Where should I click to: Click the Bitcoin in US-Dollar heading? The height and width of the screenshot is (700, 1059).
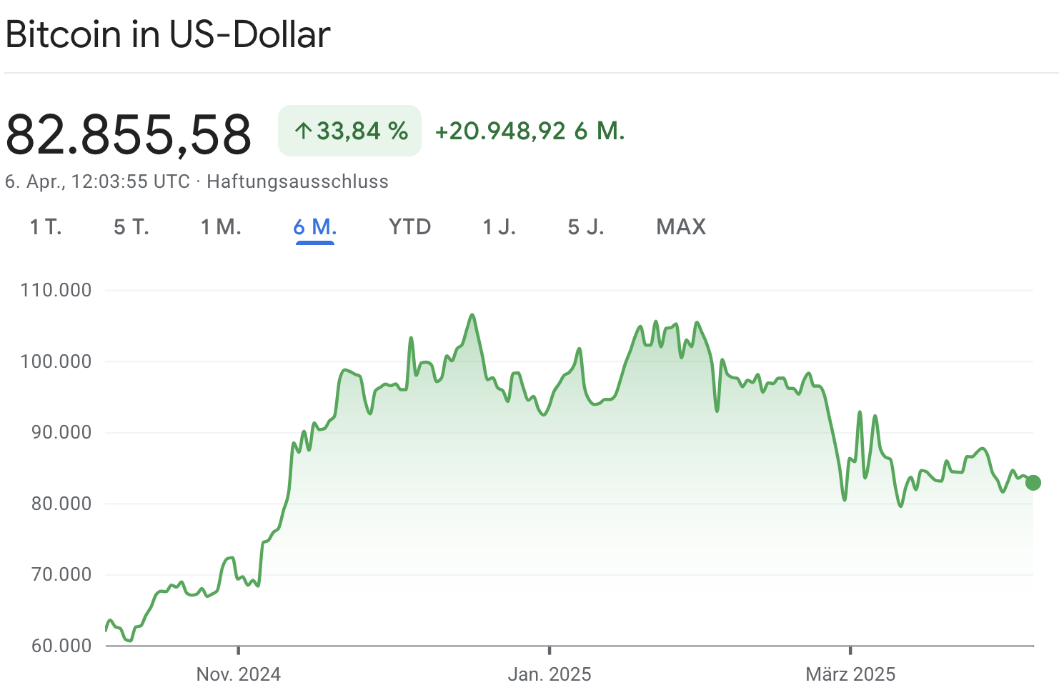[168, 34]
